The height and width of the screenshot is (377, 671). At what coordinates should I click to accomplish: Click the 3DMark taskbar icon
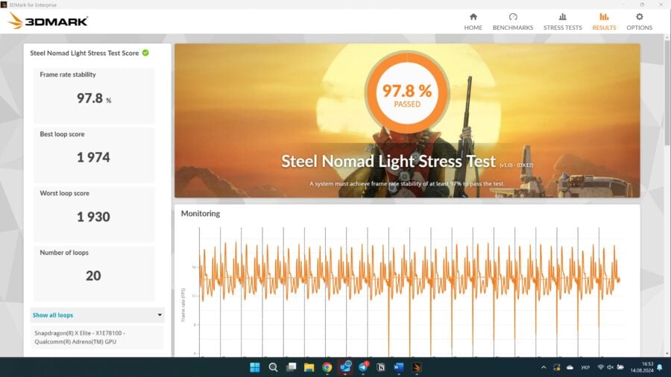(x=417, y=367)
